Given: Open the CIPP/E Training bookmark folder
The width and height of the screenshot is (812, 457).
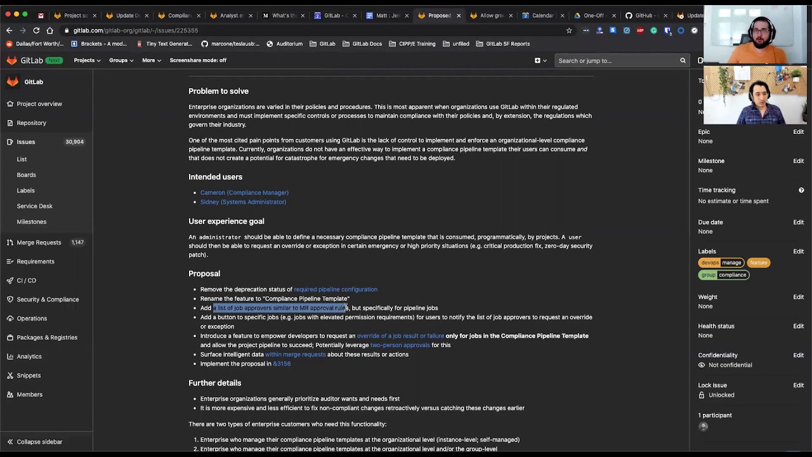Looking at the screenshot, I should pos(412,44).
